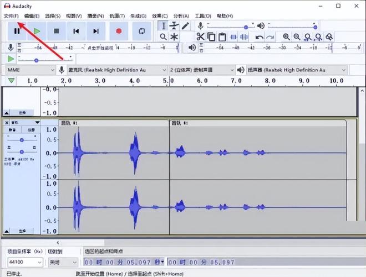Toggle the Loop playback button
Viewport: 366px width, 277px height.
pyautogui.click(x=142, y=32)
